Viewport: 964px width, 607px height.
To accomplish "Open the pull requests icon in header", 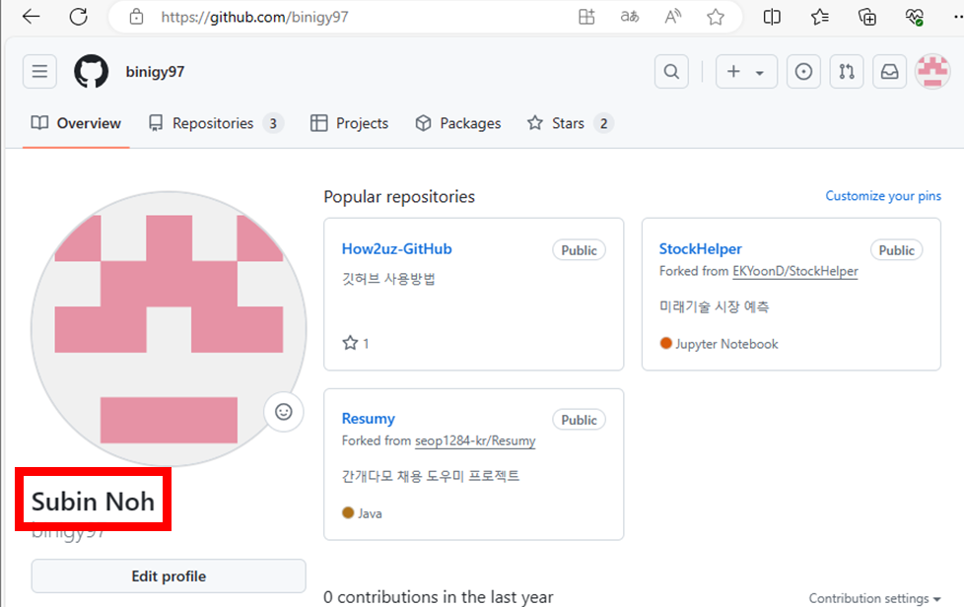I will [847, 71].
